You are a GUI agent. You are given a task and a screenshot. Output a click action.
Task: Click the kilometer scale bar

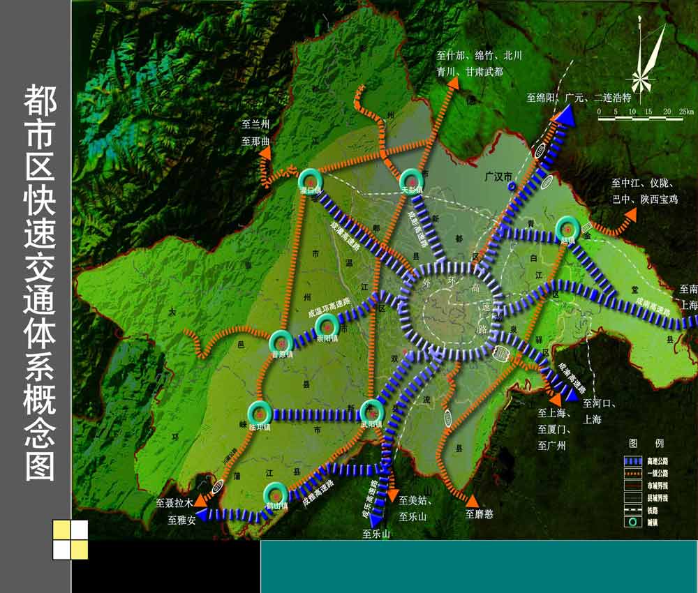[641, 119]
